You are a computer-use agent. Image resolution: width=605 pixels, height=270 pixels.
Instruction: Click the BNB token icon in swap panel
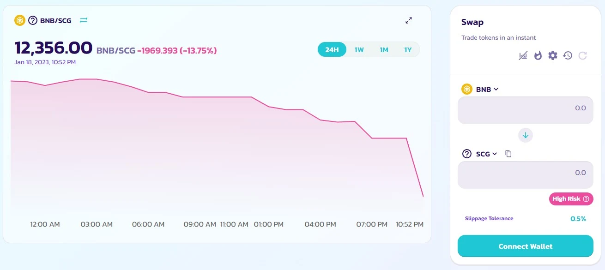(467, 89)
